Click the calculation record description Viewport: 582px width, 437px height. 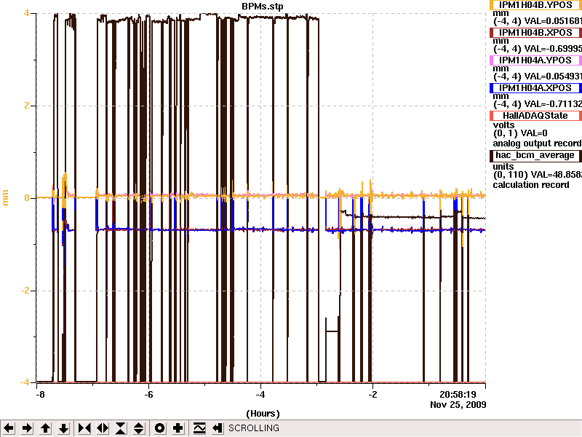[x=531, y=185]
